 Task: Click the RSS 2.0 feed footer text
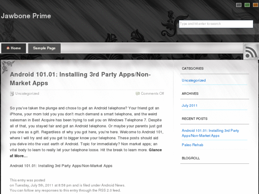pyautogui.click(x=109, y=190)
